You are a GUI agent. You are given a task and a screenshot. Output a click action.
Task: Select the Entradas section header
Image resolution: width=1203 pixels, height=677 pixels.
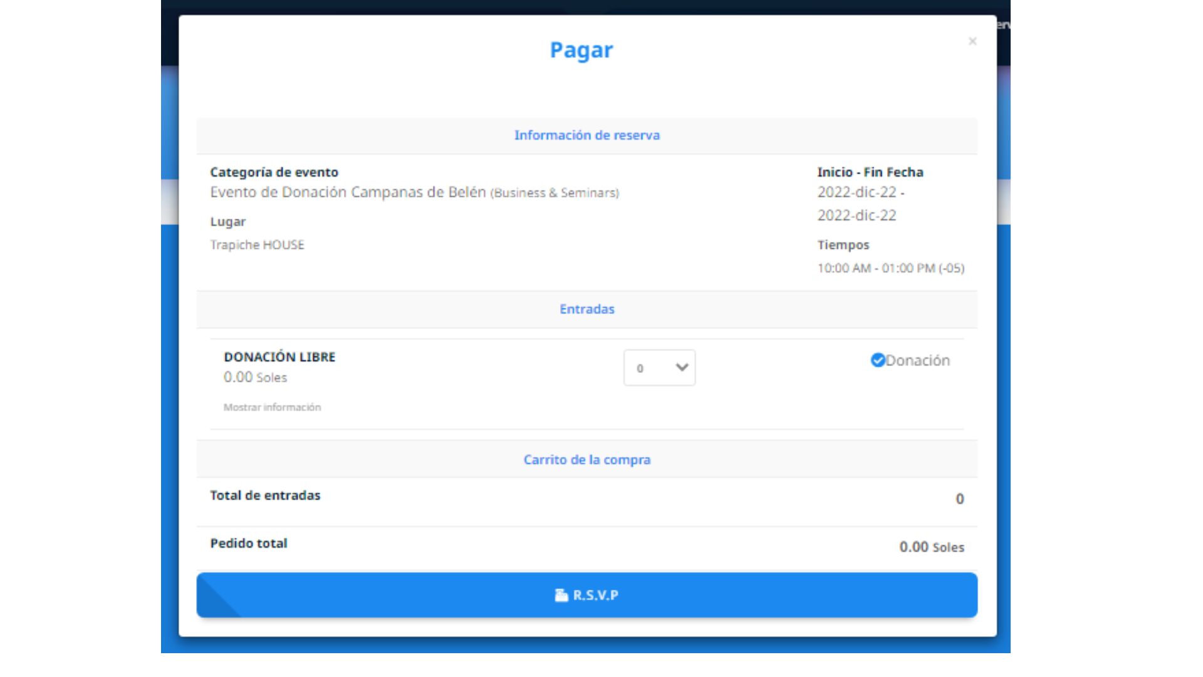[587, 308]
